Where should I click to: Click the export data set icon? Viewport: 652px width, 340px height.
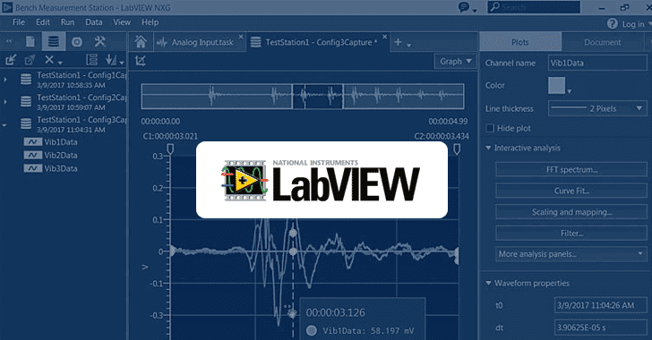[x=30, y=60]
